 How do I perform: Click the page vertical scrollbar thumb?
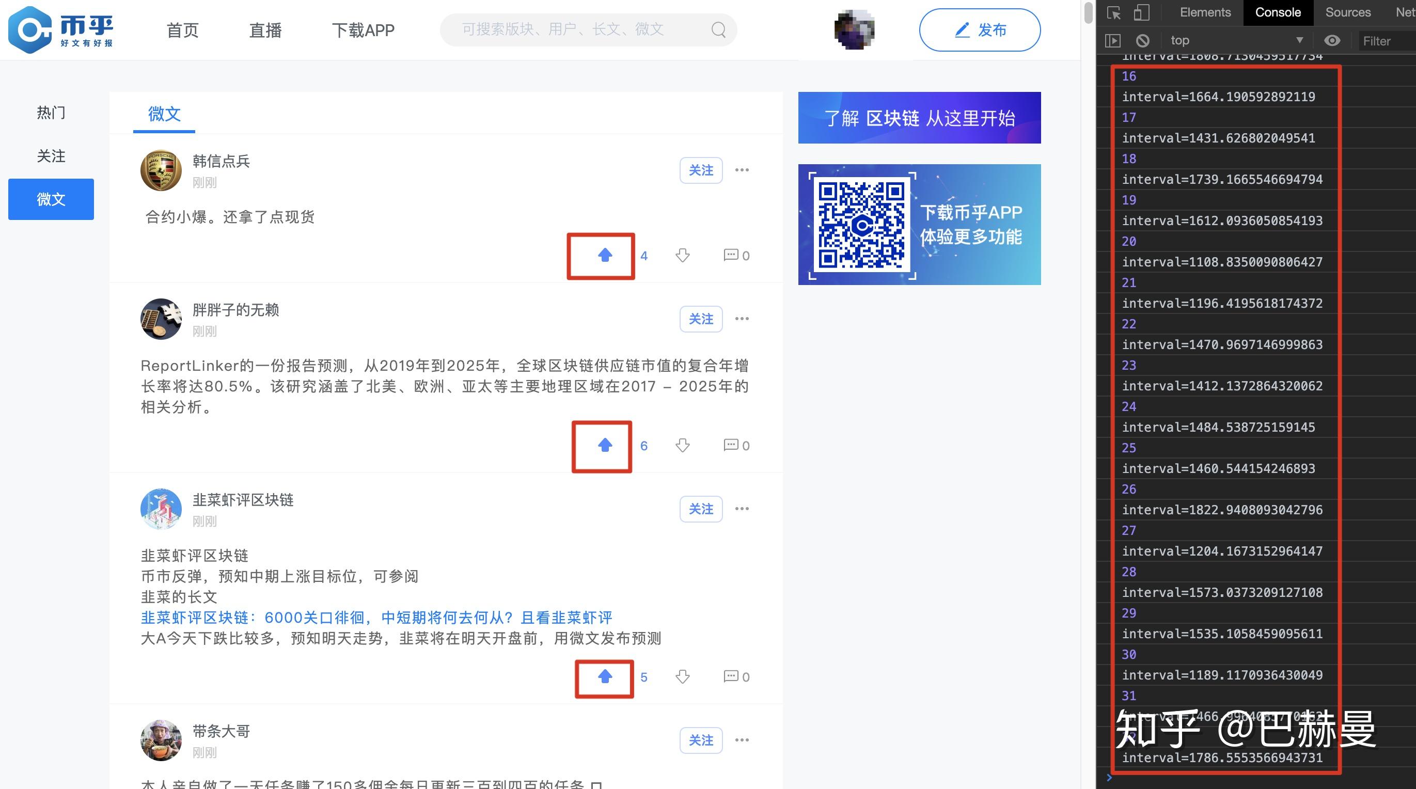click(x=1088, y=13)
